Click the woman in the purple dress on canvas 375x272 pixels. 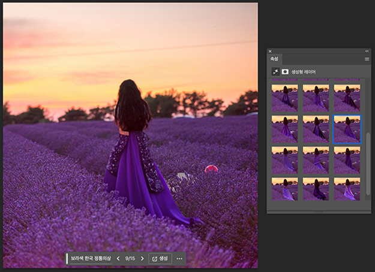(132, 150)
